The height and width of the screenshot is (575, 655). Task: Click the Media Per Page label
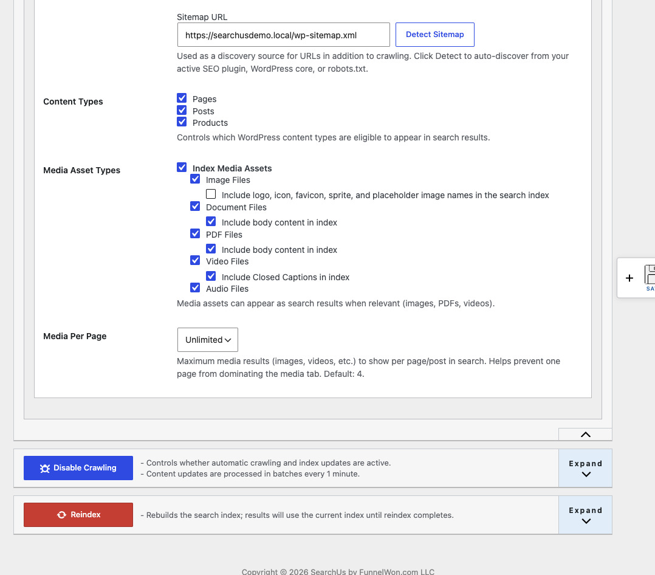pyautogui.click(x=75, y=336)
